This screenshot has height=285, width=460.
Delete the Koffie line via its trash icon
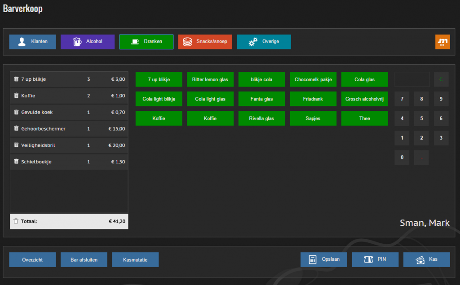(x=17, y=96)
